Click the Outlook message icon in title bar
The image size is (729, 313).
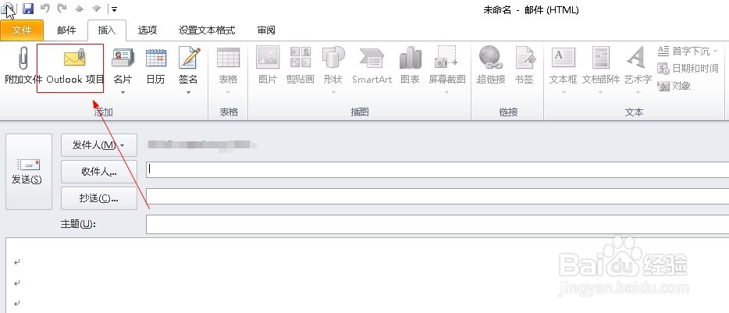(6, 9)
